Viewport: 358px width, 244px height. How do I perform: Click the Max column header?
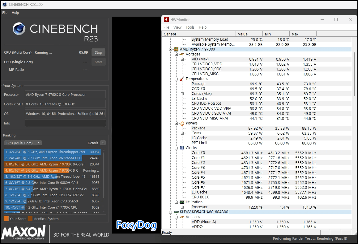pyautogui.click(x=303, y=34)
